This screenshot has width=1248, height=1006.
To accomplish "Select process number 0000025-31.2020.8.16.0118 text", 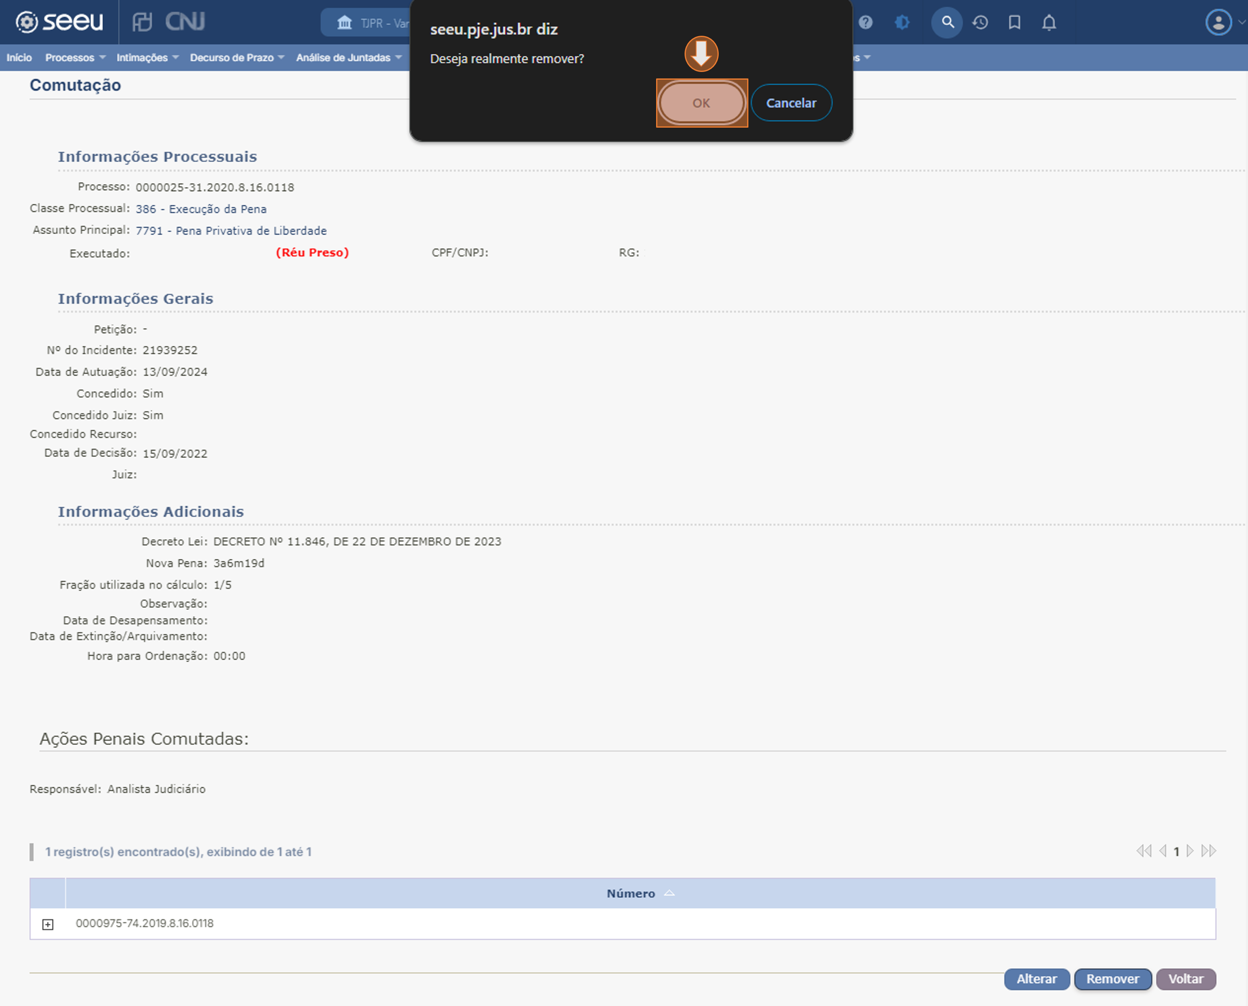I will [x=215, y=187].
